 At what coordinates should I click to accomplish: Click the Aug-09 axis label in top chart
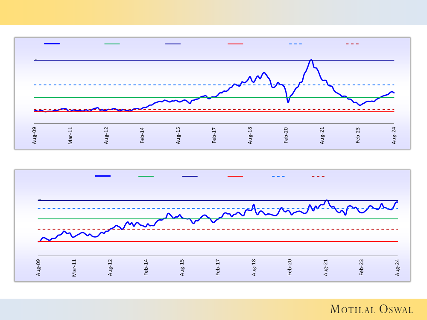point(35,134)
